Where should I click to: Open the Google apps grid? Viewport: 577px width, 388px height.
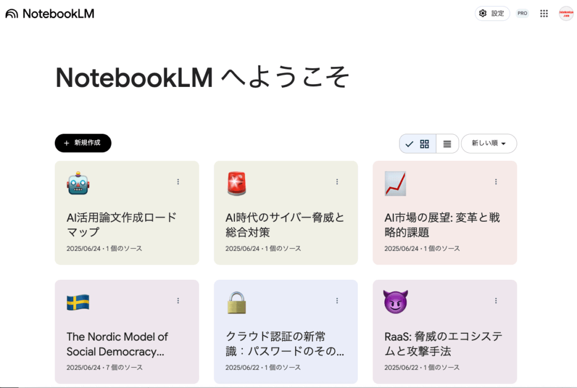pyautogui.click(x=544, y=14)
